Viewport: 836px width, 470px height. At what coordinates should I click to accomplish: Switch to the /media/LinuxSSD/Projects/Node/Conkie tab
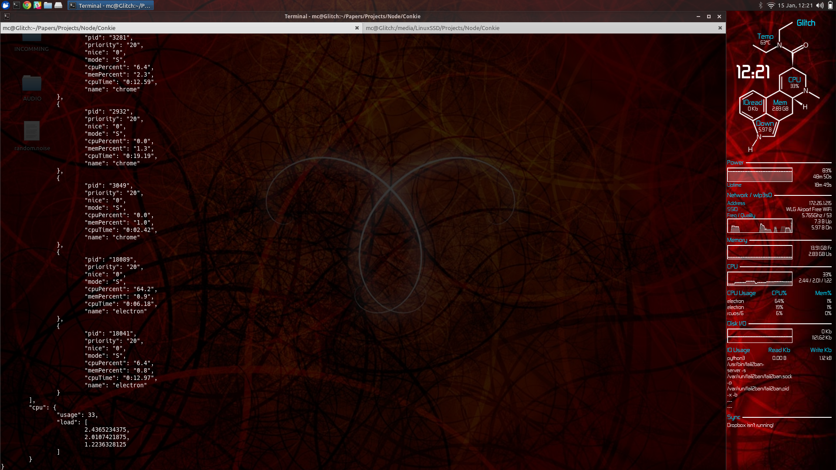click(536, 28)
